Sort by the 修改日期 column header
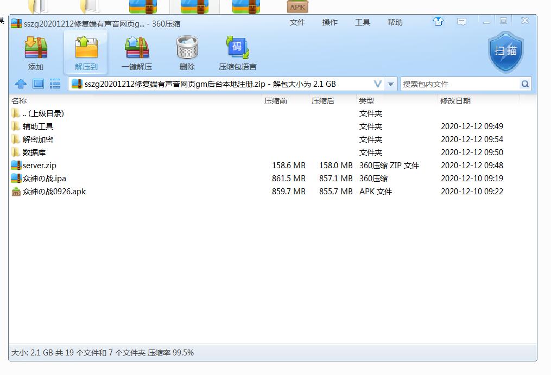This screenshot has height=375, width=551. (455, 101)
